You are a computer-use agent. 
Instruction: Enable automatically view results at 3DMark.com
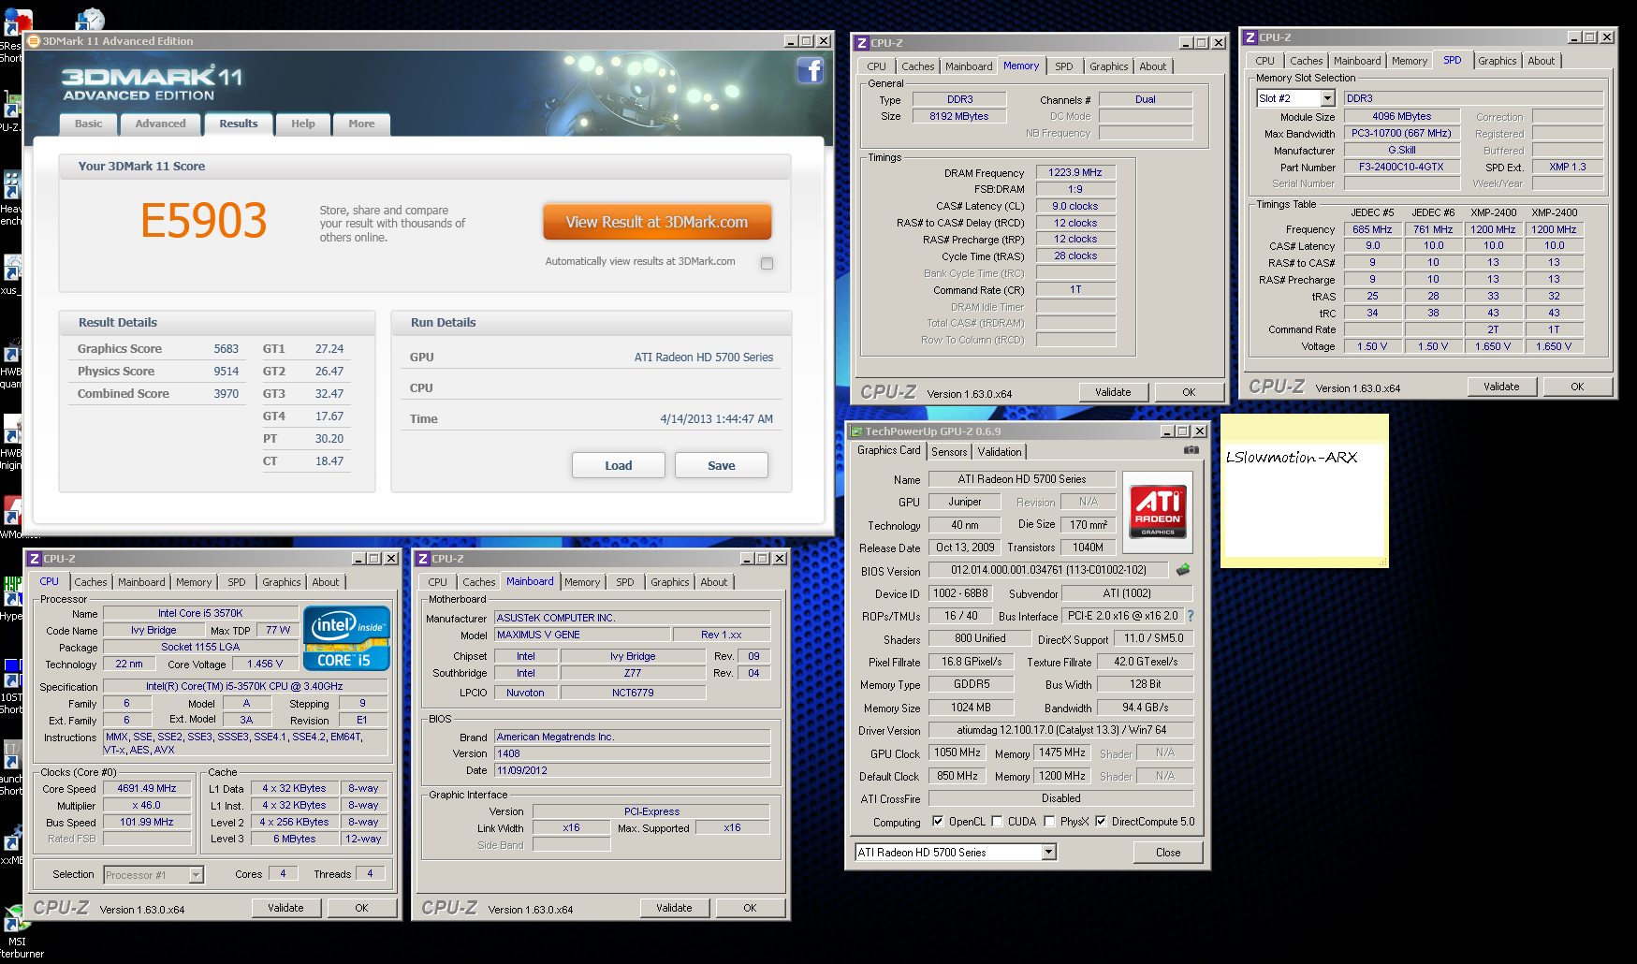(x=767, y=263)
